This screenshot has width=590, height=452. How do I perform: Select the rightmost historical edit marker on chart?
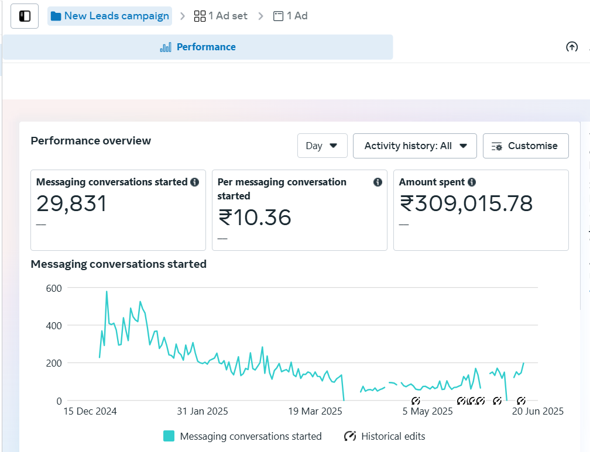[x=521, y=401]
